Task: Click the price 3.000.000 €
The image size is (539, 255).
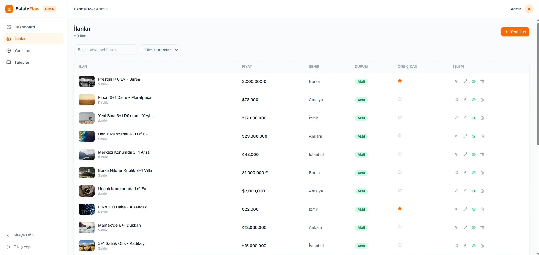Action: [x=254, y=81]
